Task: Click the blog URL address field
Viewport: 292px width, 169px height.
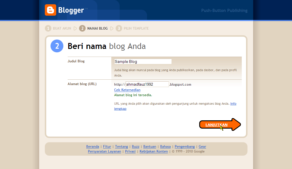Action: coord(147,84)
